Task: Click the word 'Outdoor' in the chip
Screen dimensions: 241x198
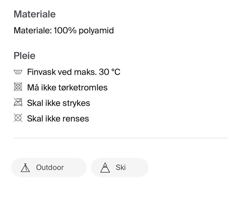Action: tap(50, 167)
